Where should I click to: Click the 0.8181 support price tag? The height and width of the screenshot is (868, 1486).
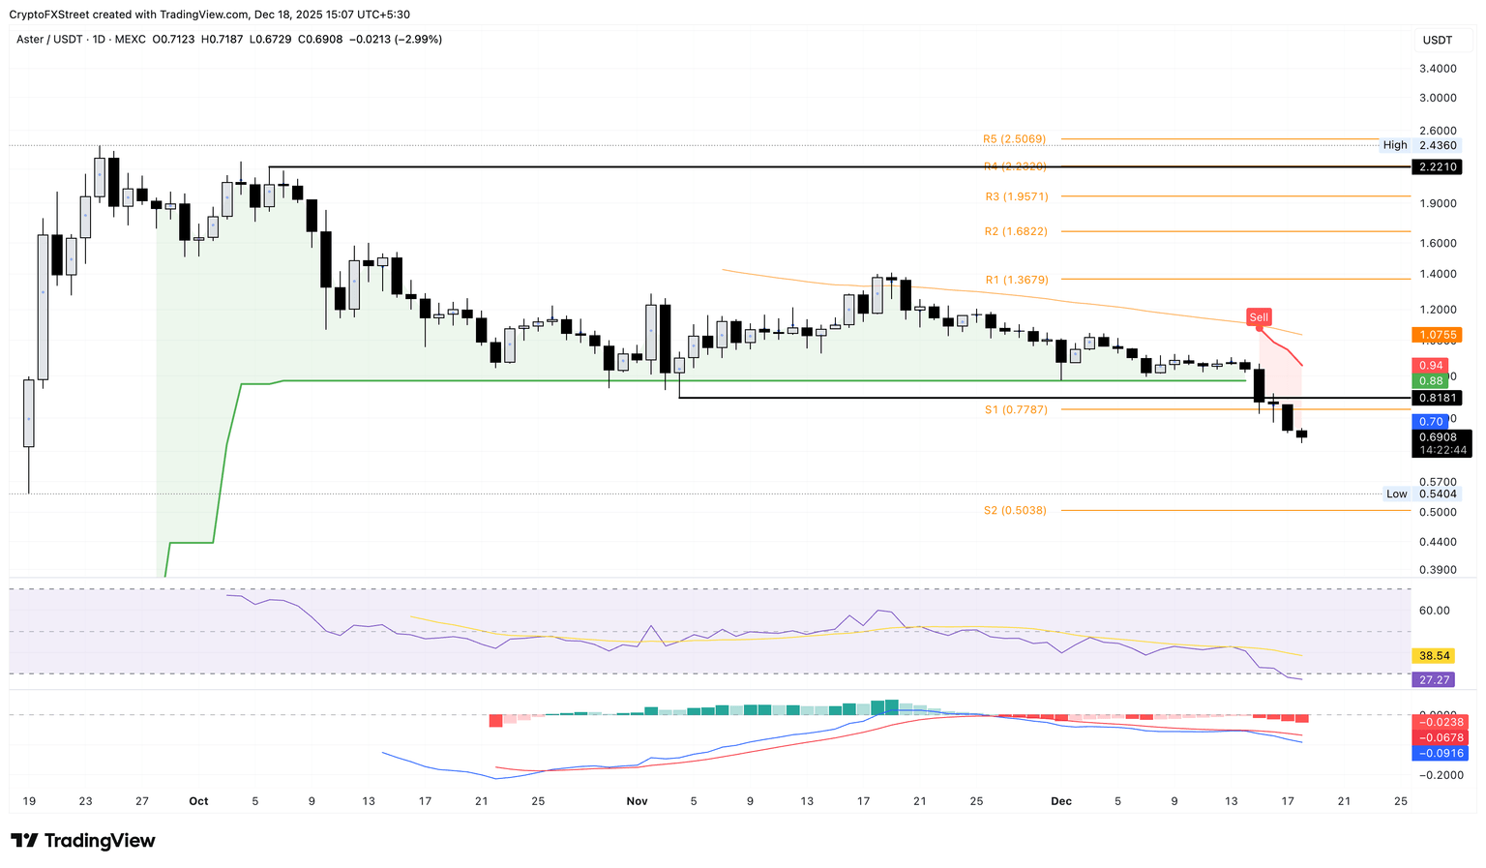click(1437, 398)
